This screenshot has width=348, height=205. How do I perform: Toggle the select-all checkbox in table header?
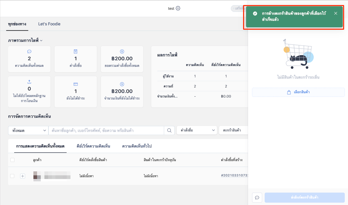pos(12,160)
